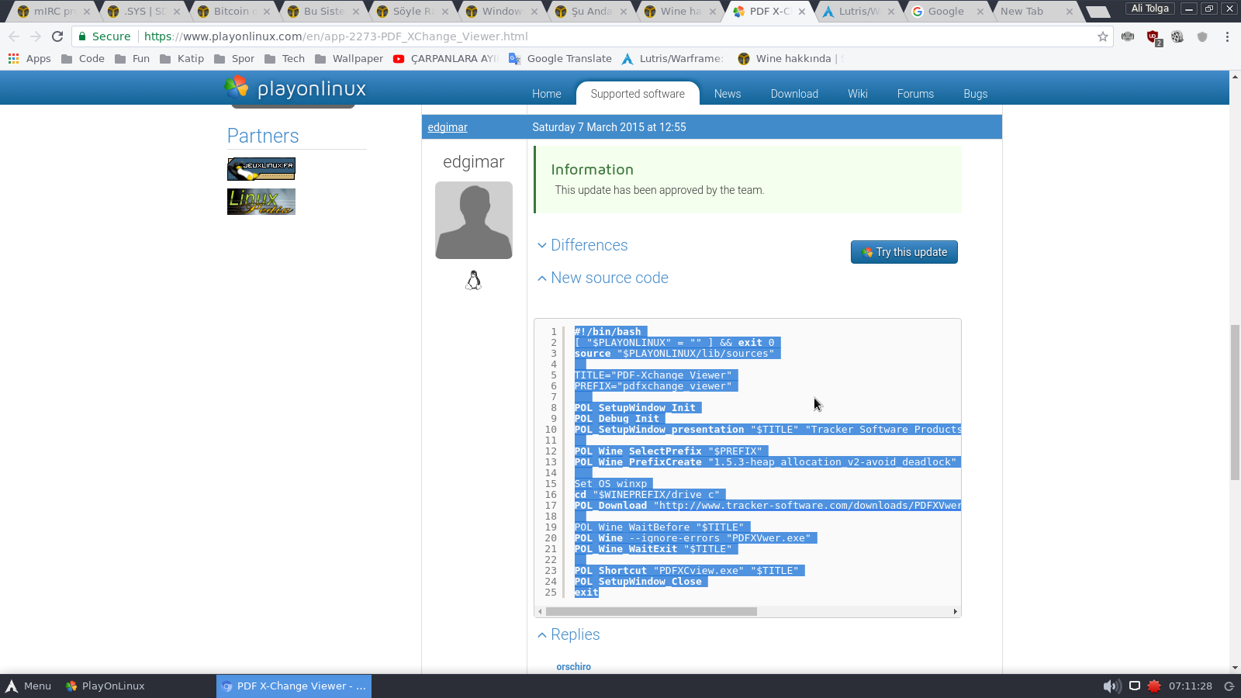Open the Wine hakkında bookmark
The image size is (1241, 698).
click(790, 58)
